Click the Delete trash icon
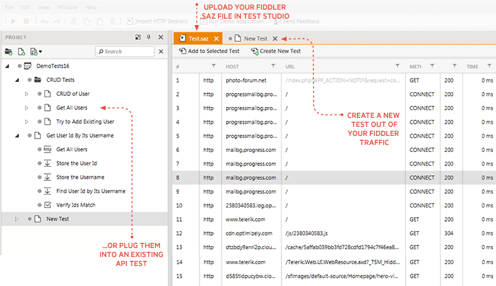The image size is (496, 286). tap(113, 21)
